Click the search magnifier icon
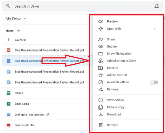 [8, 6]
